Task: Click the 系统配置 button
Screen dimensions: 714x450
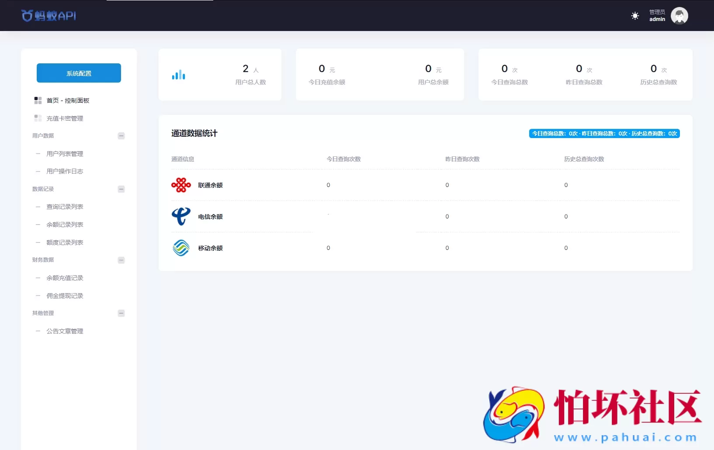Action: (79, 73)
